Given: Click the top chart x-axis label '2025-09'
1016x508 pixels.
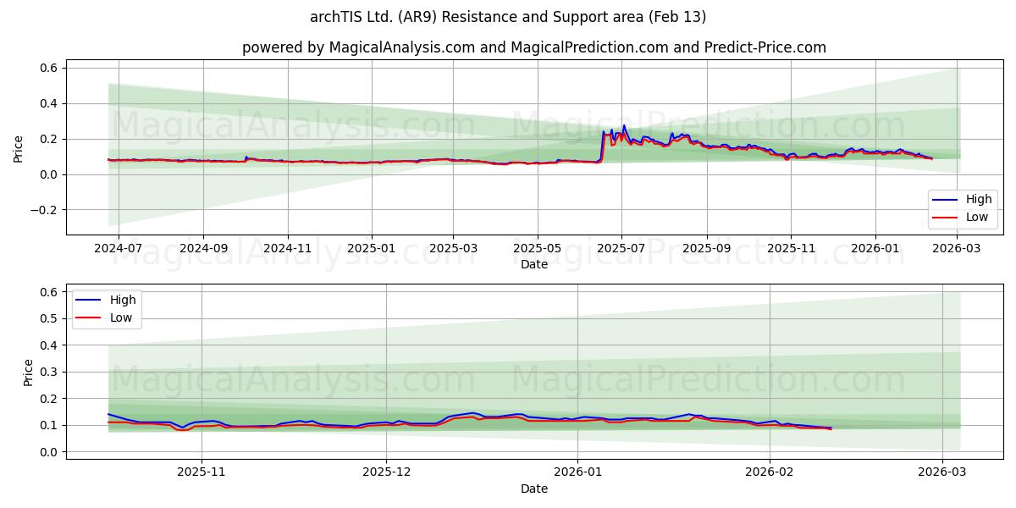Looking at the screenshot, I should 707,248.
